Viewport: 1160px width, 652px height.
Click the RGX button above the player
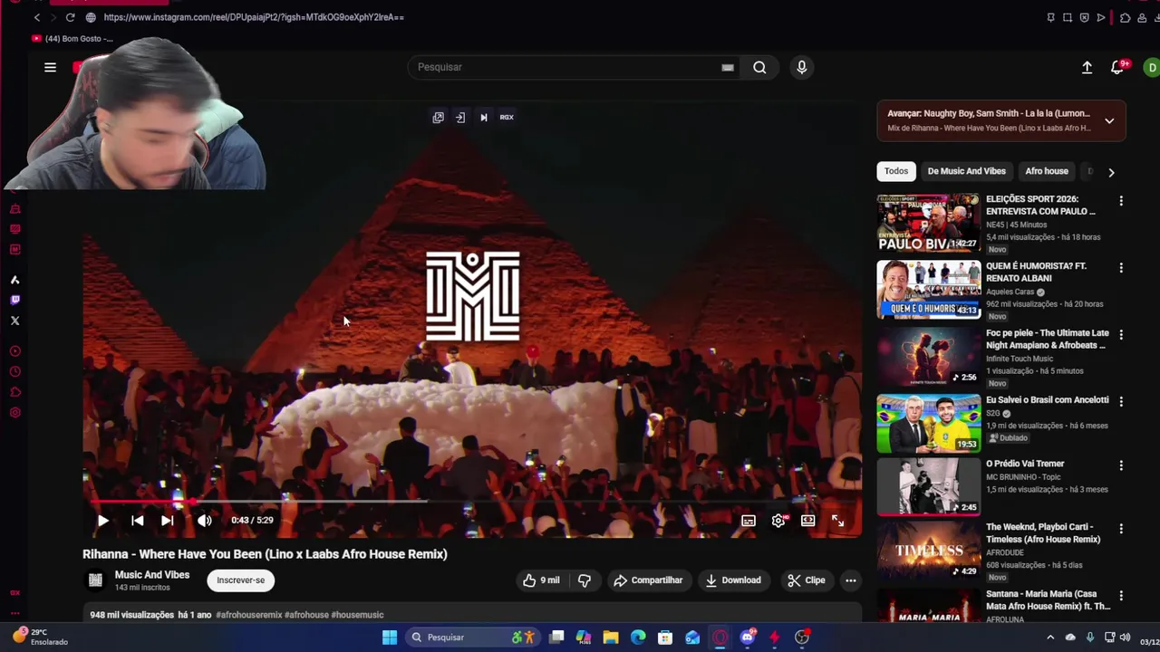pyautogui.click(x=507, y=117)
